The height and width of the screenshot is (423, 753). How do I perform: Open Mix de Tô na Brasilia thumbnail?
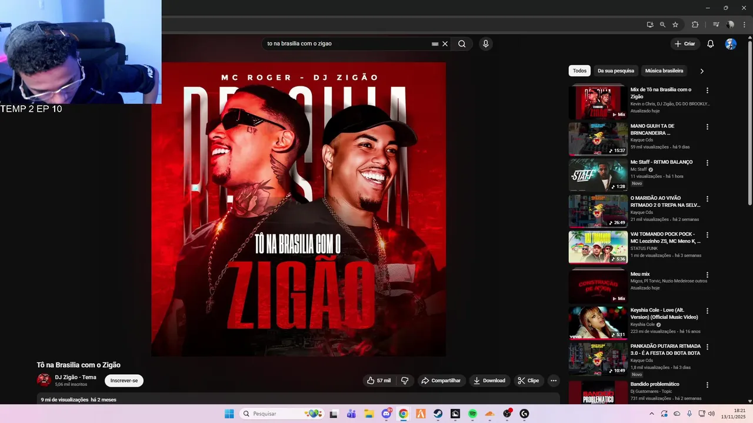click(x=598, y=102)
